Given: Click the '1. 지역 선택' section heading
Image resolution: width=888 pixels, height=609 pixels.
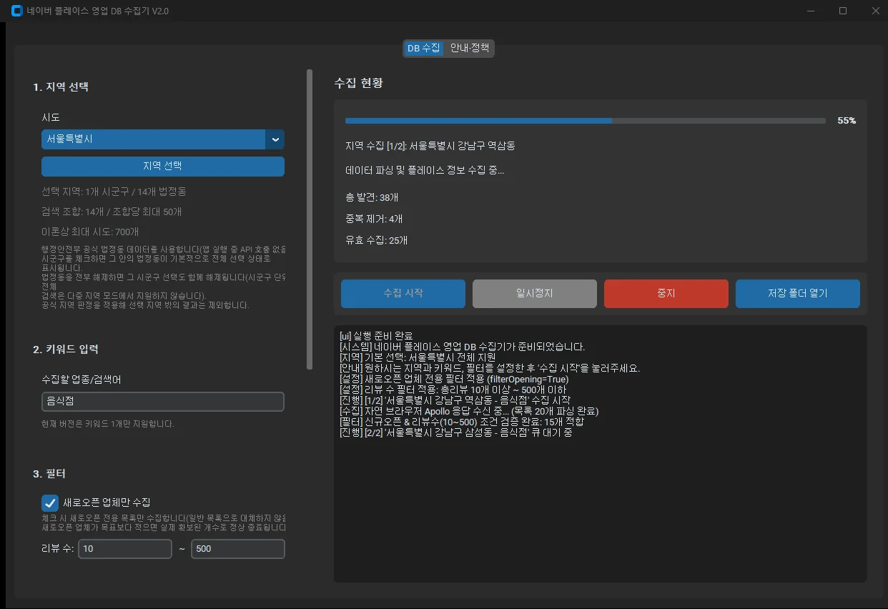Looking at the screenshot, I should (x=61, y=87).
